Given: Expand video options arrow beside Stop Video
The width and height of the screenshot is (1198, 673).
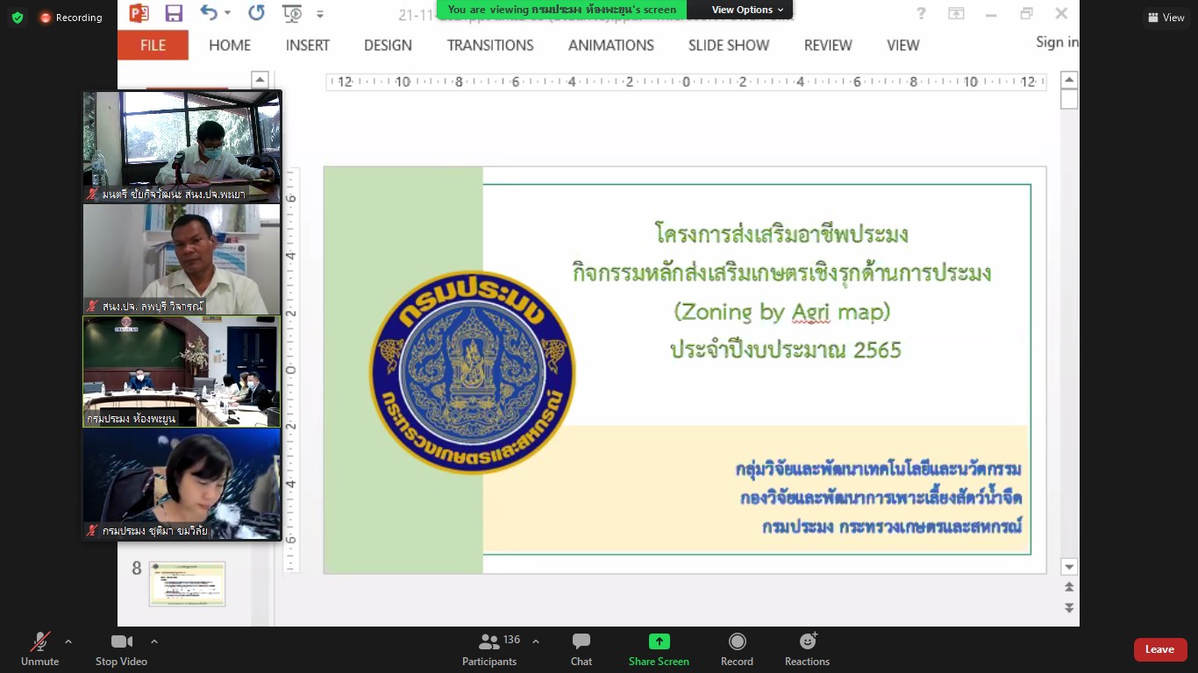Looking at the screenshot, I should pyautogui.click(x=154, y=641).
